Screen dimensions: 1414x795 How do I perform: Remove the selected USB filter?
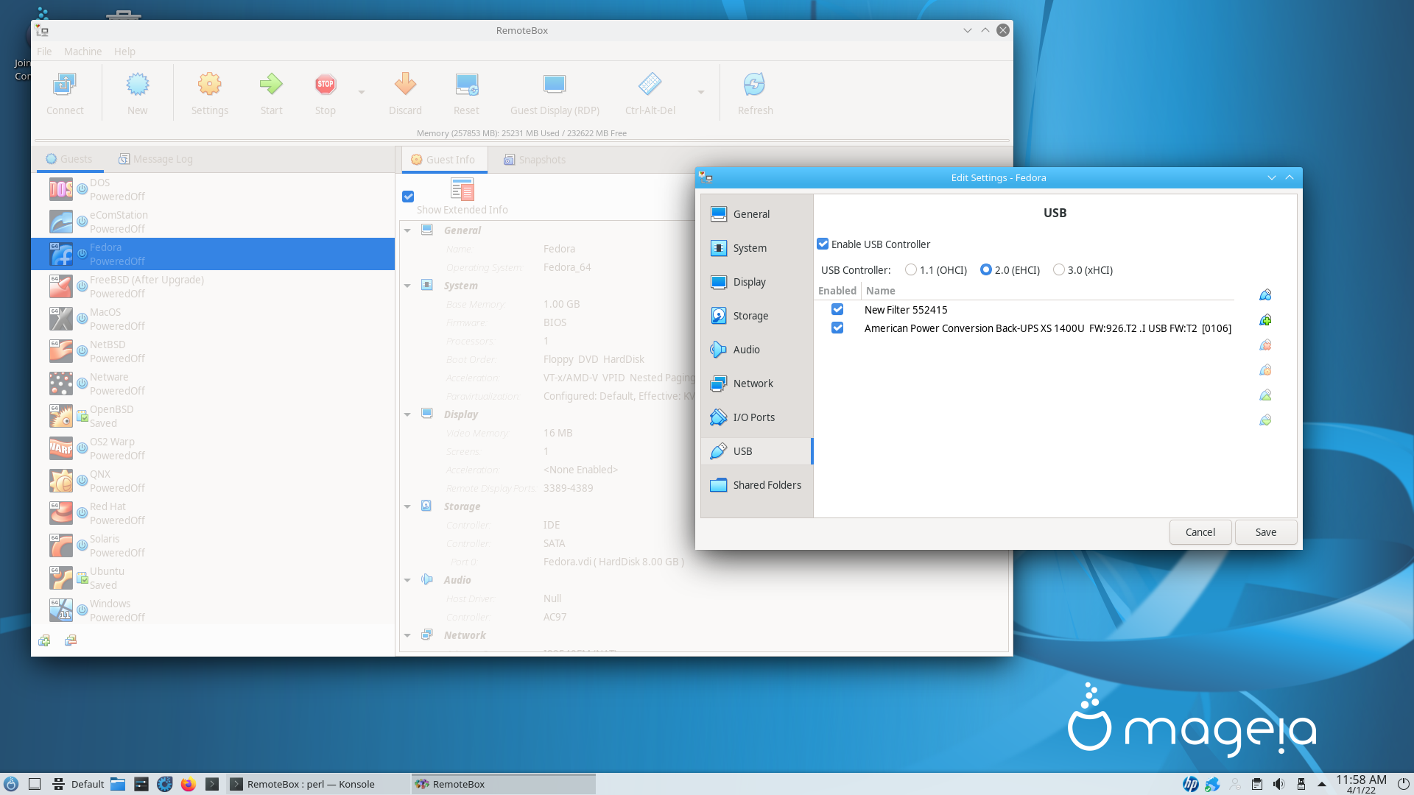pyautogui.click(x=1265, y=344)
